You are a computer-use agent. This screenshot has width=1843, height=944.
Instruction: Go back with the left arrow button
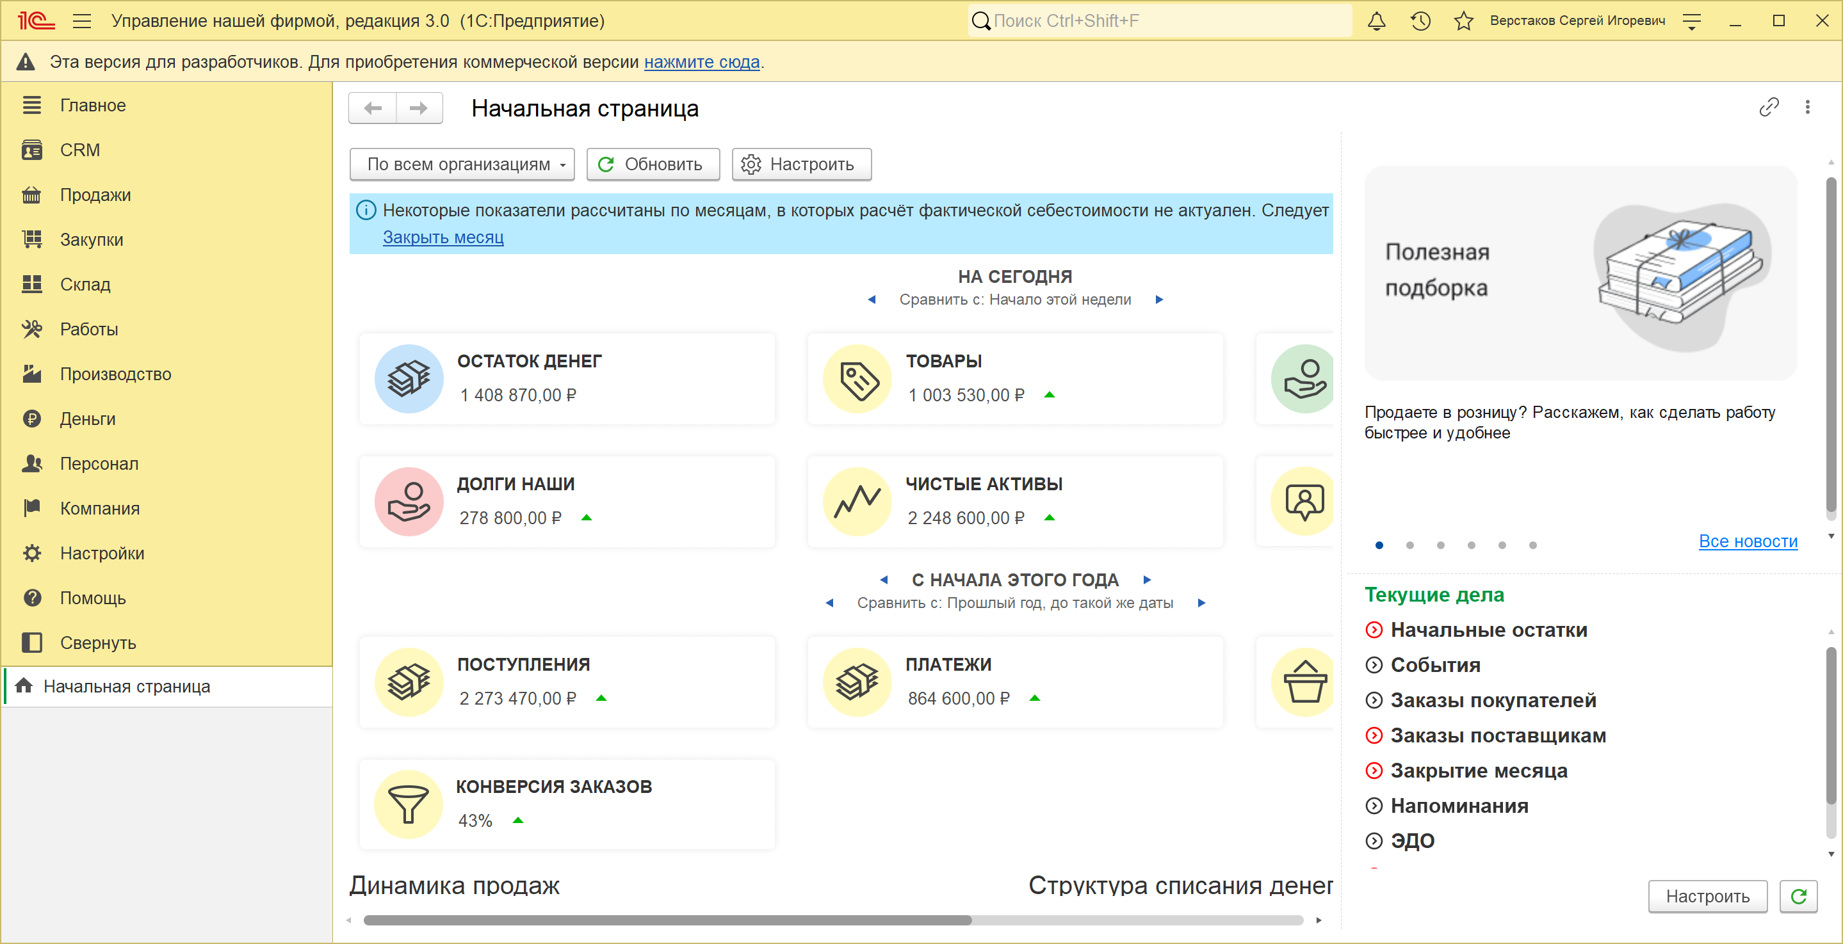(x=373, y=108)
